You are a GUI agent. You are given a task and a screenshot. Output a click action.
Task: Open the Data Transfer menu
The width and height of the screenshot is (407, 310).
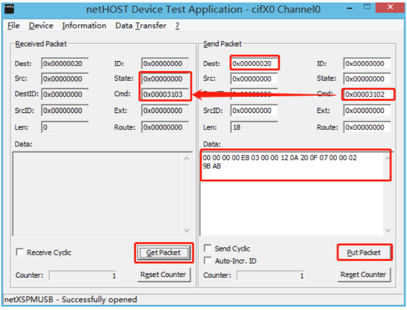[x=141, y=26]
